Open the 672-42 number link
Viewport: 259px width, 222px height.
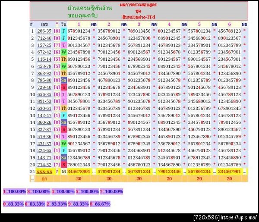(44, 52)
